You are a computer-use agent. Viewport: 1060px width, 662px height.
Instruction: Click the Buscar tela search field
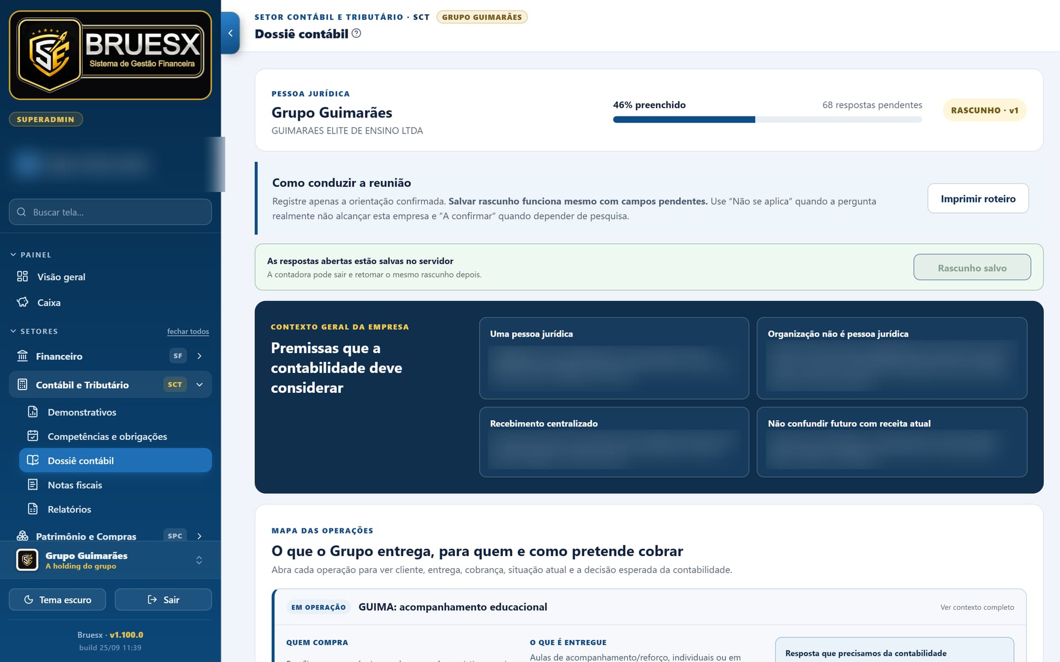[x=110, y=212]
